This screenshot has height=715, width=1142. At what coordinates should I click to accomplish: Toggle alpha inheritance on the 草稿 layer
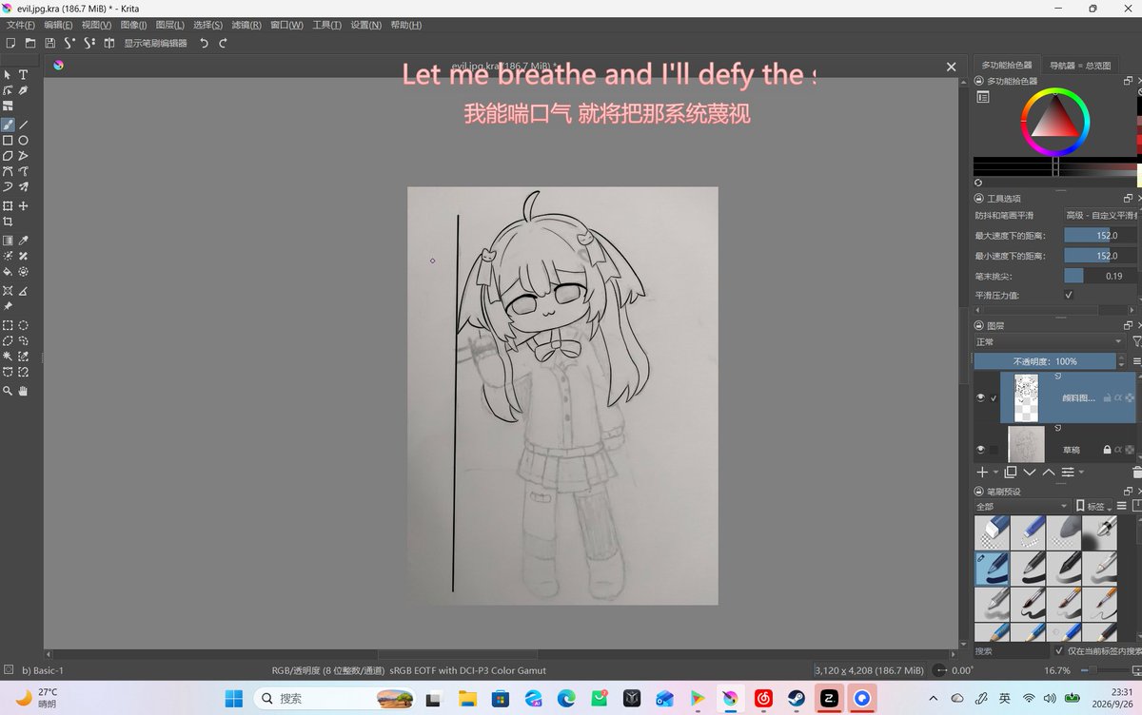coord(1118,450)
